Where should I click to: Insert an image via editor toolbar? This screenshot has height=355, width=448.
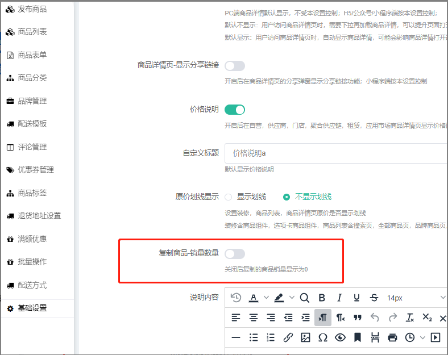pos(305,337)
